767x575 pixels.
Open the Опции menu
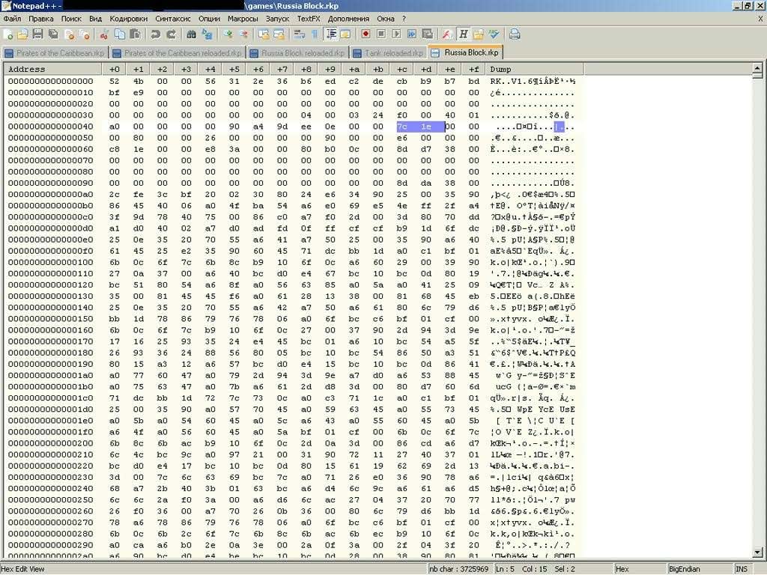click(210, 19)
